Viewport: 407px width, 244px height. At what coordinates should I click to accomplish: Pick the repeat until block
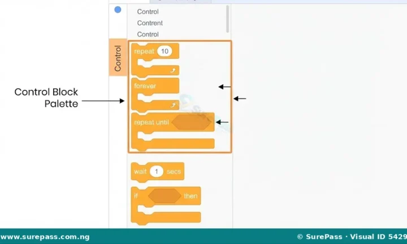point(173,132)
